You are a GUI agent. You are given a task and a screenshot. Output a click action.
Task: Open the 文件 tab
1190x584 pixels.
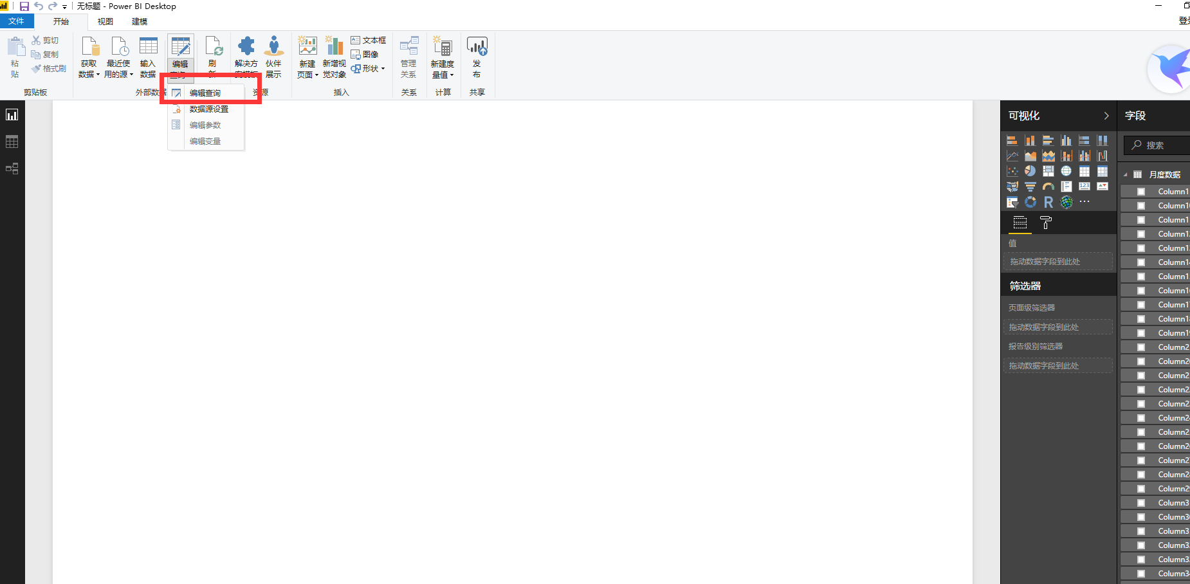(17, 21)
